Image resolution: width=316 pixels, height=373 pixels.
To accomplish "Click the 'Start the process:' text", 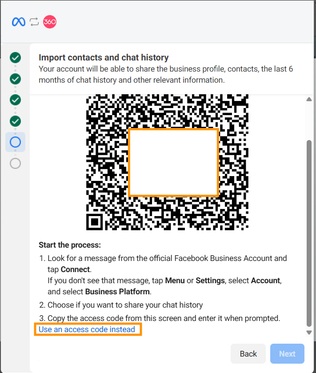I will click(x=70, y=245).
